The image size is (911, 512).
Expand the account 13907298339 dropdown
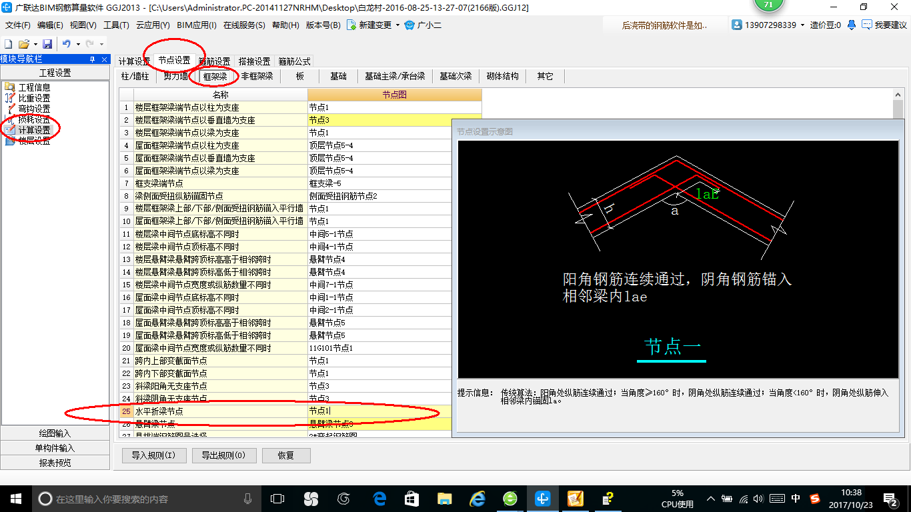click(x=802, y=25)
